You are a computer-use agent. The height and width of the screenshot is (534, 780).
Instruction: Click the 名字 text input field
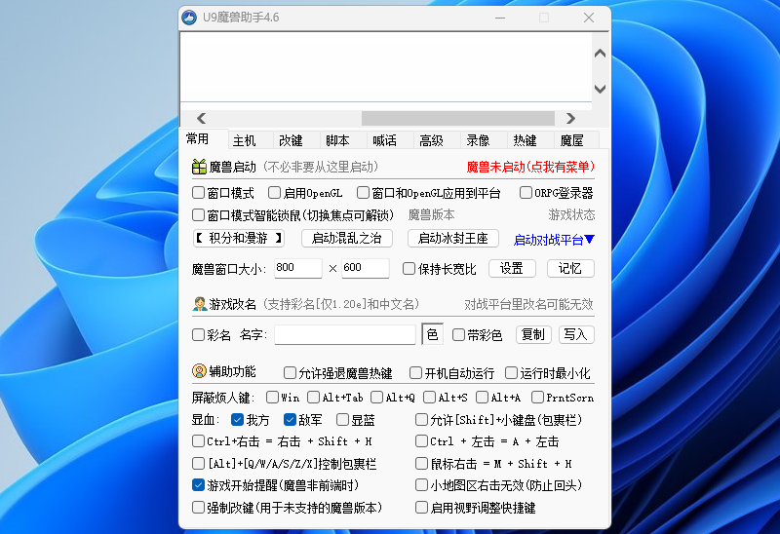[345, 334]
